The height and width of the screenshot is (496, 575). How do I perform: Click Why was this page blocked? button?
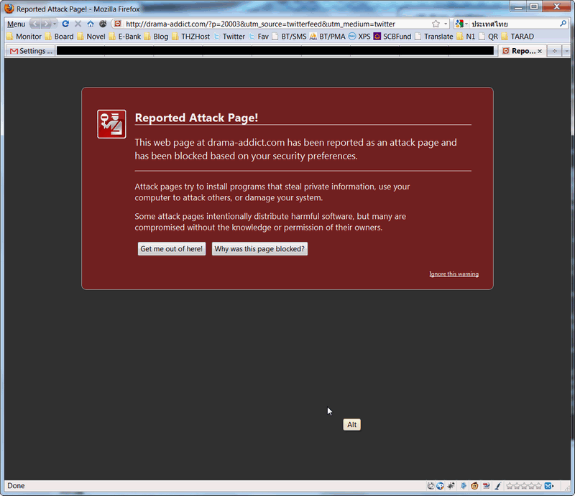tap(259, 249)
